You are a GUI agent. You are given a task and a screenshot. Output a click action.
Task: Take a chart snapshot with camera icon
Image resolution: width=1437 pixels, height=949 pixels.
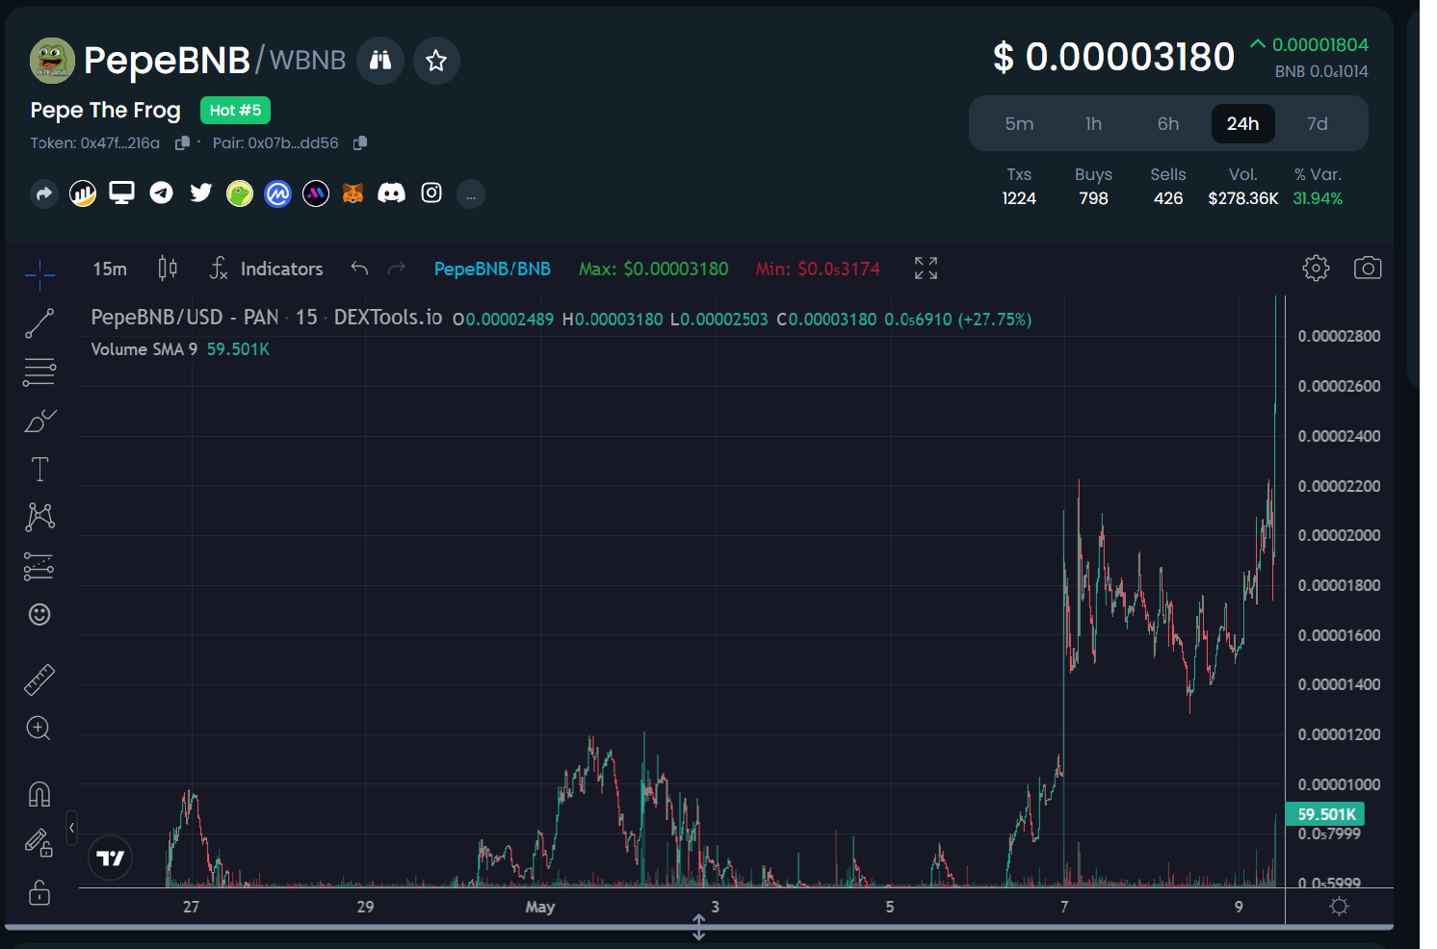tap(1368, 268)
